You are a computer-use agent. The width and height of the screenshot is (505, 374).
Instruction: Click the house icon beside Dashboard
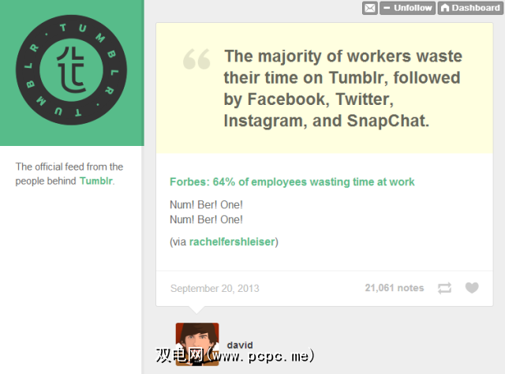tap(445, 8)
